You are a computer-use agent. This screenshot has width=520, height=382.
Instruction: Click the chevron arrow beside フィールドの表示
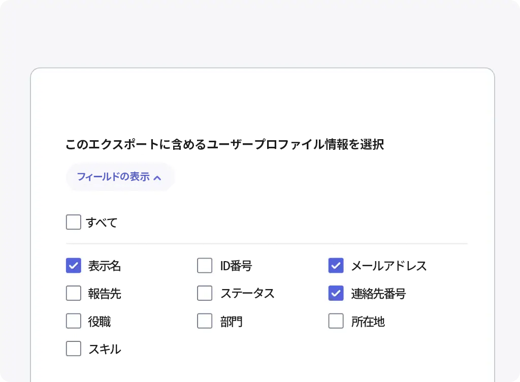[157, 177]
